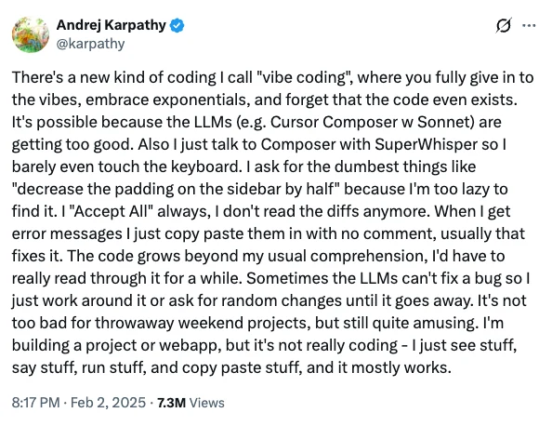
Task: Click the words "barely even touch the keyboard"
Action: [x=125, y=166]
